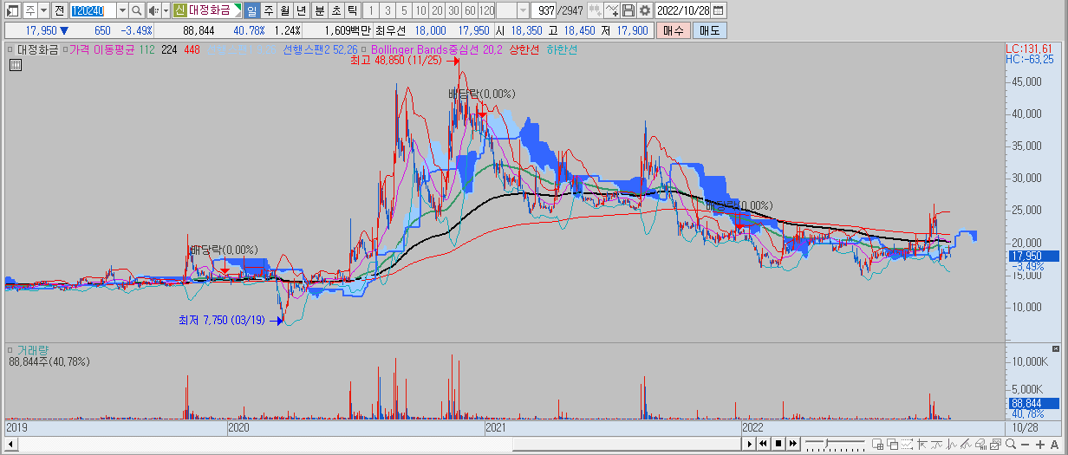1068x455 pixels.
Task: Select the 일 (daily) period tab
Action: tap(251, 10)
